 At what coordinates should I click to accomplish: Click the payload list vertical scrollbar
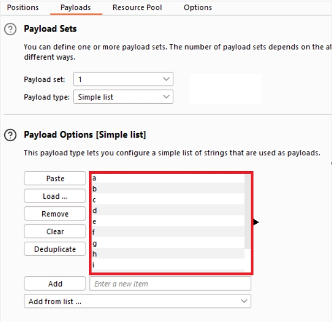[248, 212]
